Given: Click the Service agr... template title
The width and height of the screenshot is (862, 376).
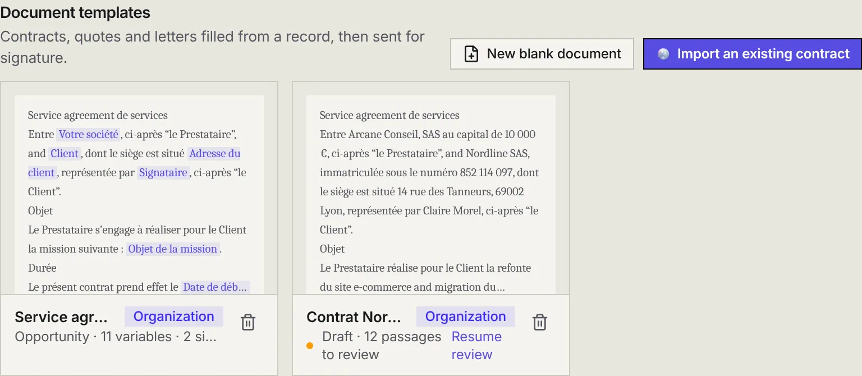Looking at the screenshot, I should 61,317.
